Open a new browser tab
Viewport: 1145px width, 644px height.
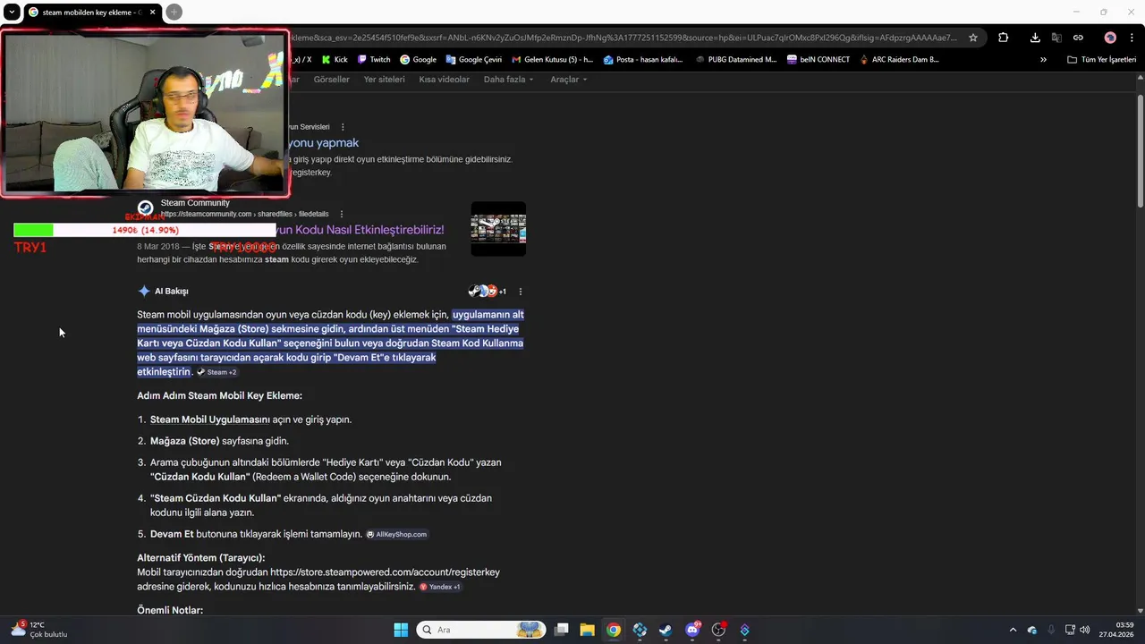point(174,12)
